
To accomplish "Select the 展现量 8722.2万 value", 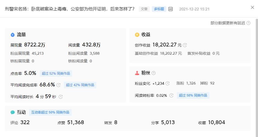I will (35, 45).
